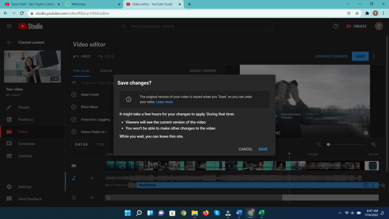389x219 pixels.
Task: Click the UNDO button
Action: coord(82,56)
